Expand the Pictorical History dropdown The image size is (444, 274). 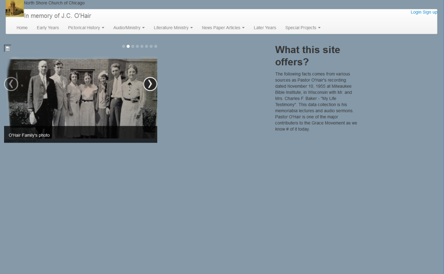click(86, 28)
